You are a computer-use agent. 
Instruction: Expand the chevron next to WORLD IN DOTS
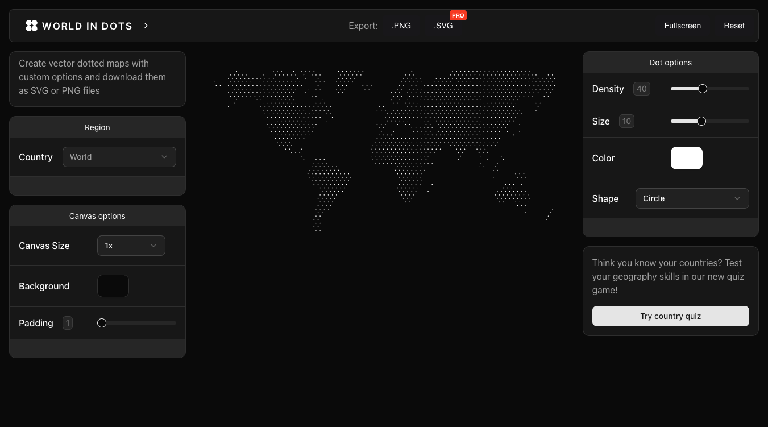[x=146, y=25]
